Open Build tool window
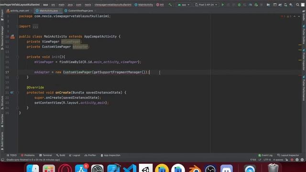Image resolution: width=306 pixels, height=172 pixels. (61, 155)
